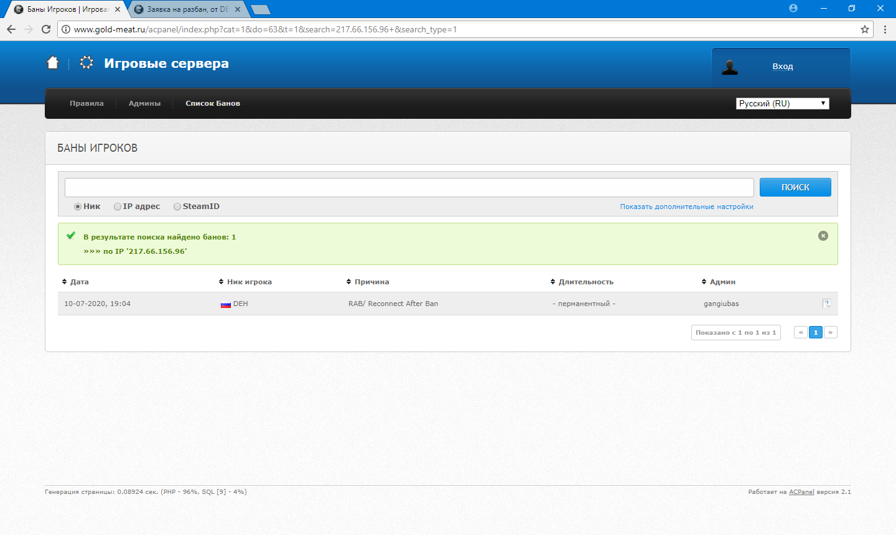Sort table by Ник игрока column
The height and width of the screenshot is (535, 896).
tap(245, 282)
